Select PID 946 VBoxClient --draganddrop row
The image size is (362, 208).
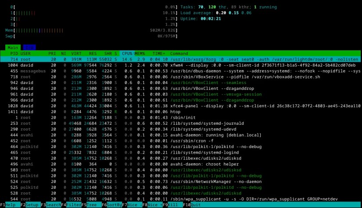(180, 88)
